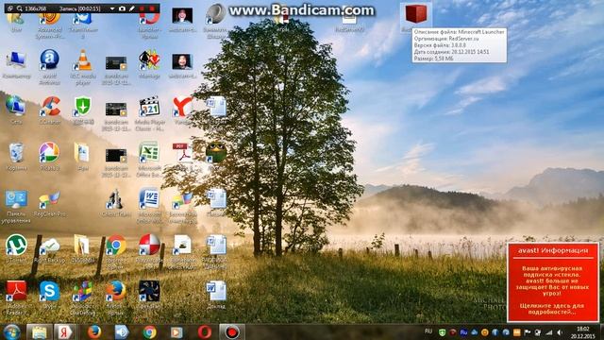Open Media Player Classic shortcut
Image resolution: width=604 pixels, height=340 pixels.
coord(149,107)
